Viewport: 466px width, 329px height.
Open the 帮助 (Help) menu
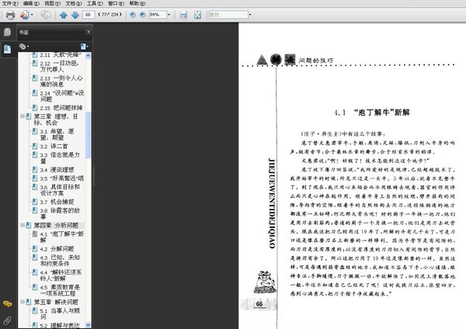(137, 3)
